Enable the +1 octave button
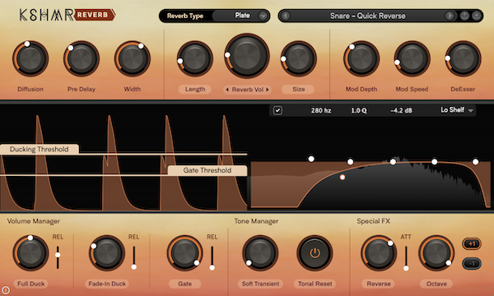Viewport: 494px width, 296px height. (x=472, y=243)
